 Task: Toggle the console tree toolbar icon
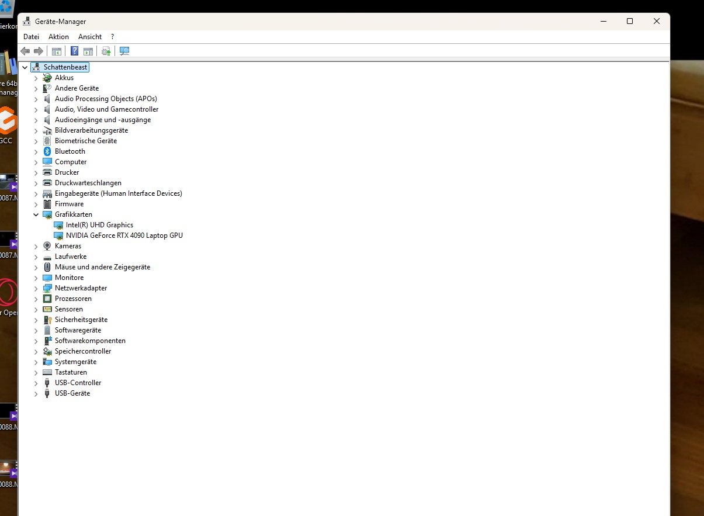(57, 51)
